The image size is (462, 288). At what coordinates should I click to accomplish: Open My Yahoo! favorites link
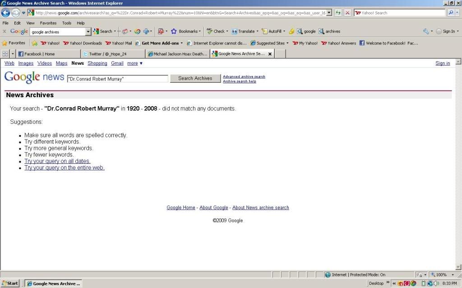click(x=305, y=43)
